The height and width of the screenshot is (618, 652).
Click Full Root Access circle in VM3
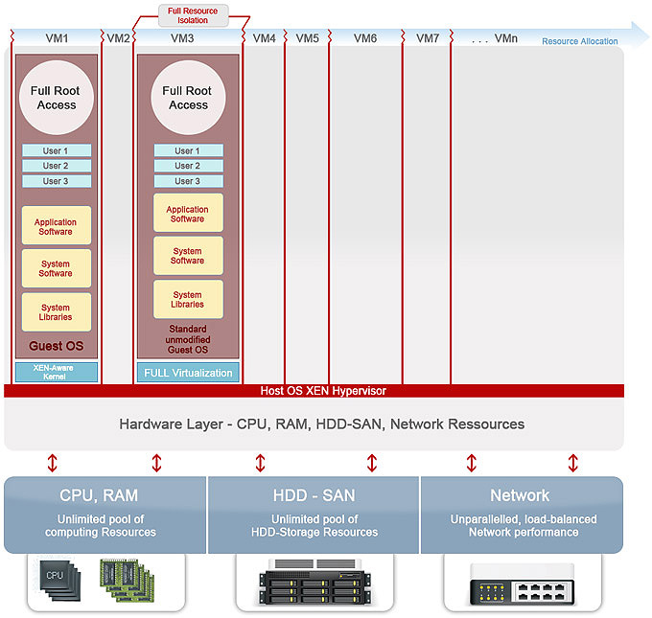click(x=188, y=98)
